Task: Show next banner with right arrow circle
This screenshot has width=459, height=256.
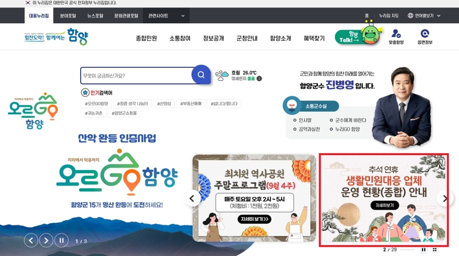Action: [445, 198]
